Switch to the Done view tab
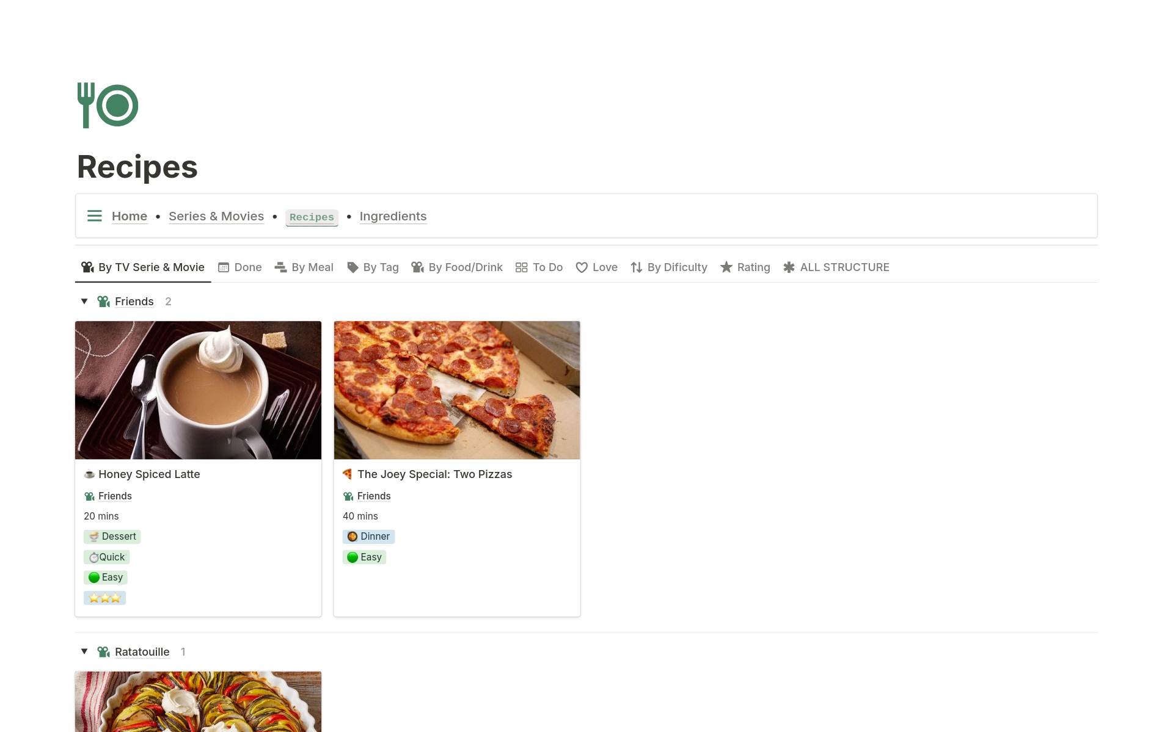The width and height of the screenshot is (1173, 732). pos(247,267)
